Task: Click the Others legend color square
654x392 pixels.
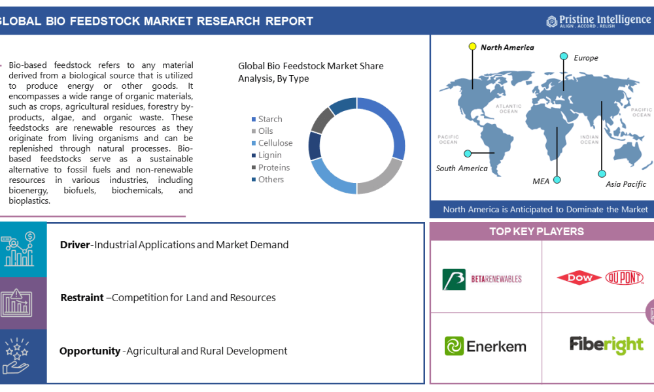Action: tap(254, 180)
